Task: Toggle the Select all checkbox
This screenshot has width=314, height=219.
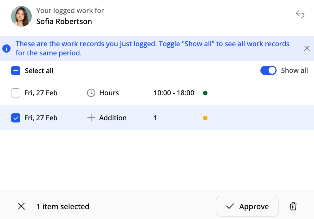Action: (x=16, y=71)
